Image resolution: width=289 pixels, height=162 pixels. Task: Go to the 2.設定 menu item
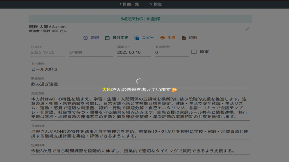tap(156, 4)
